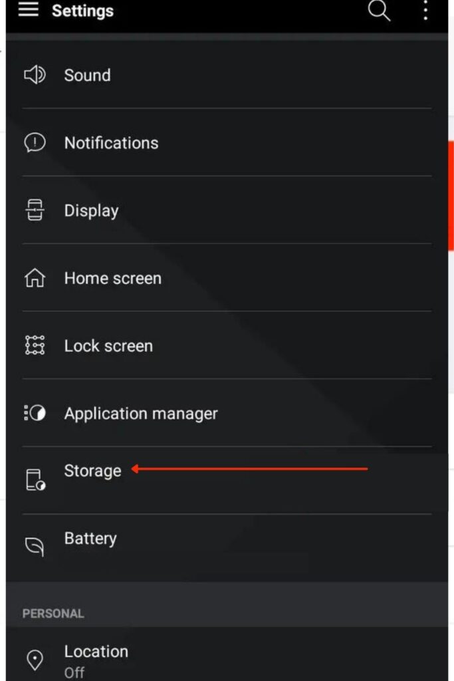Go to Home screen settings
454x681 pixels.
coord(227,278)
